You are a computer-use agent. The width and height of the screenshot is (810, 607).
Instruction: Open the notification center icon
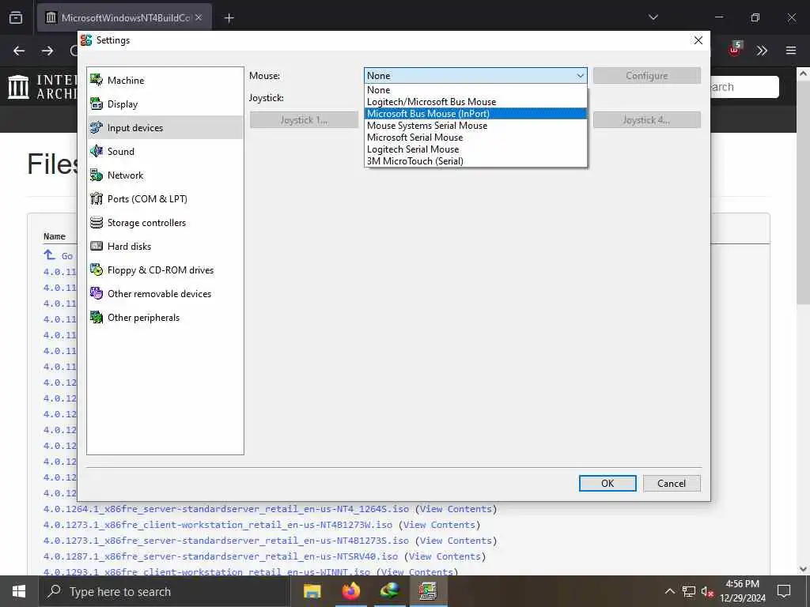pyautogui.click(x=784, y=591)
